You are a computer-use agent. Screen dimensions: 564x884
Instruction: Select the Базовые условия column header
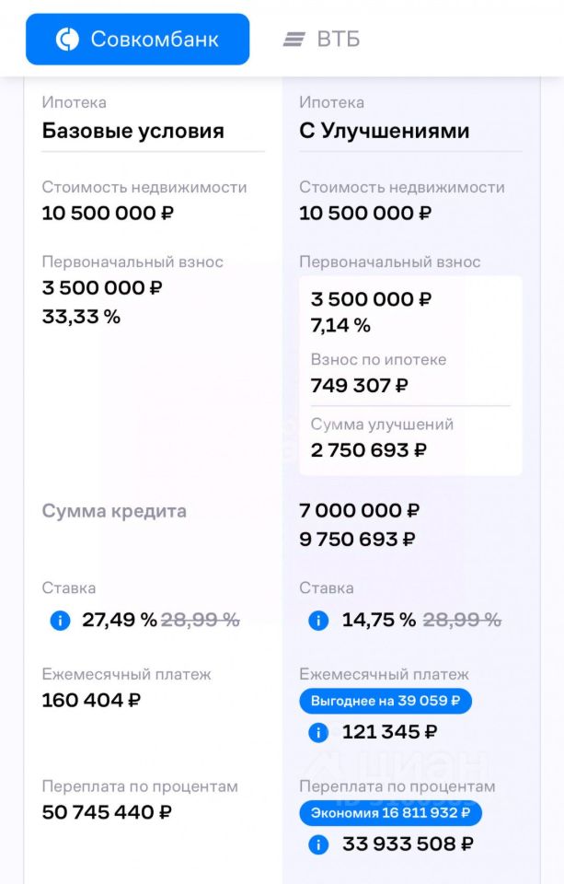133,131
